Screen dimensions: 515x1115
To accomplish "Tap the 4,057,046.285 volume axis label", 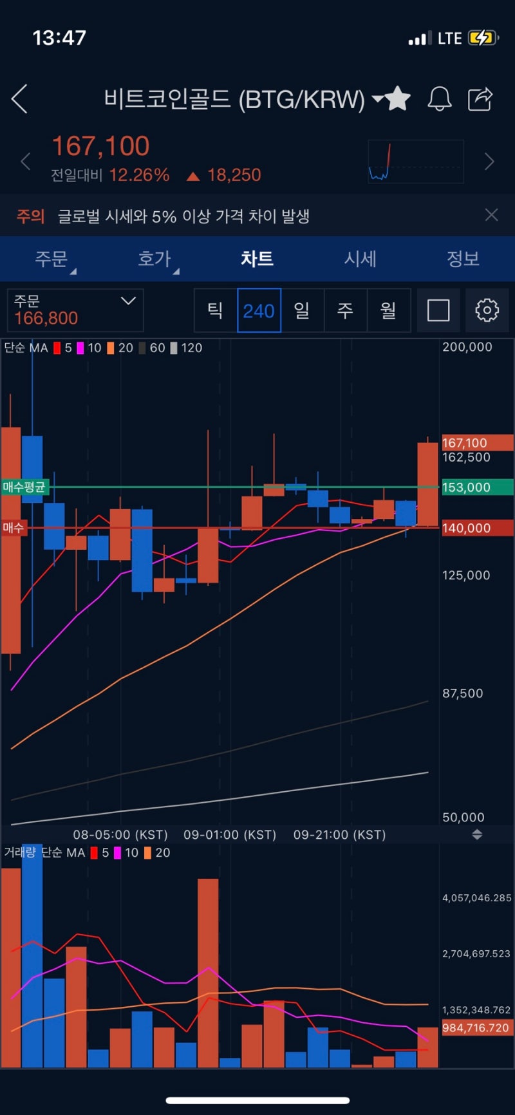I will [x=477, y=898].
